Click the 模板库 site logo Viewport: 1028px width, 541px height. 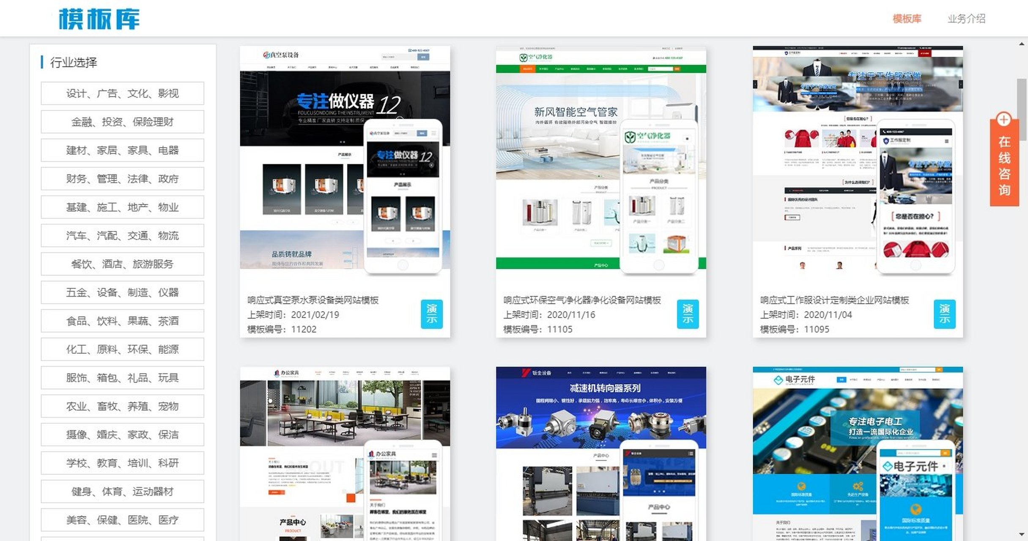(99, 19)
